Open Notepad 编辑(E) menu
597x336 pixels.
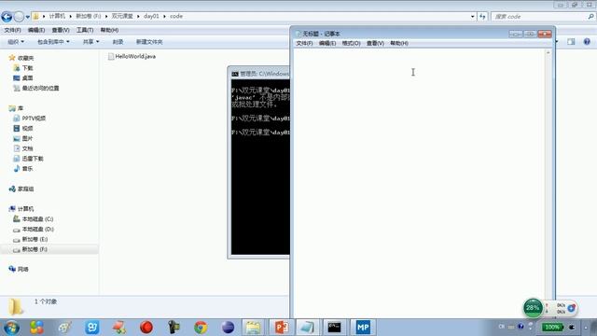coord(327,44)
